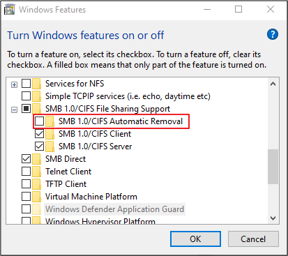The width and height of the screenshot is (288, 256).
Task: Select SMB 1.0/CIFS Automatic Removal label
Action: [121, 121]
